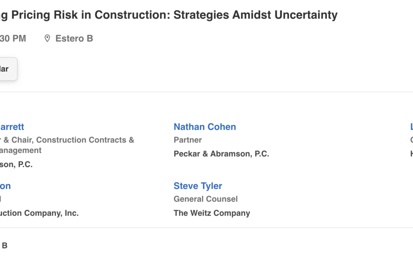Click "The Weitz Company" text
413x258 pixels.
(x=212, y=213)
